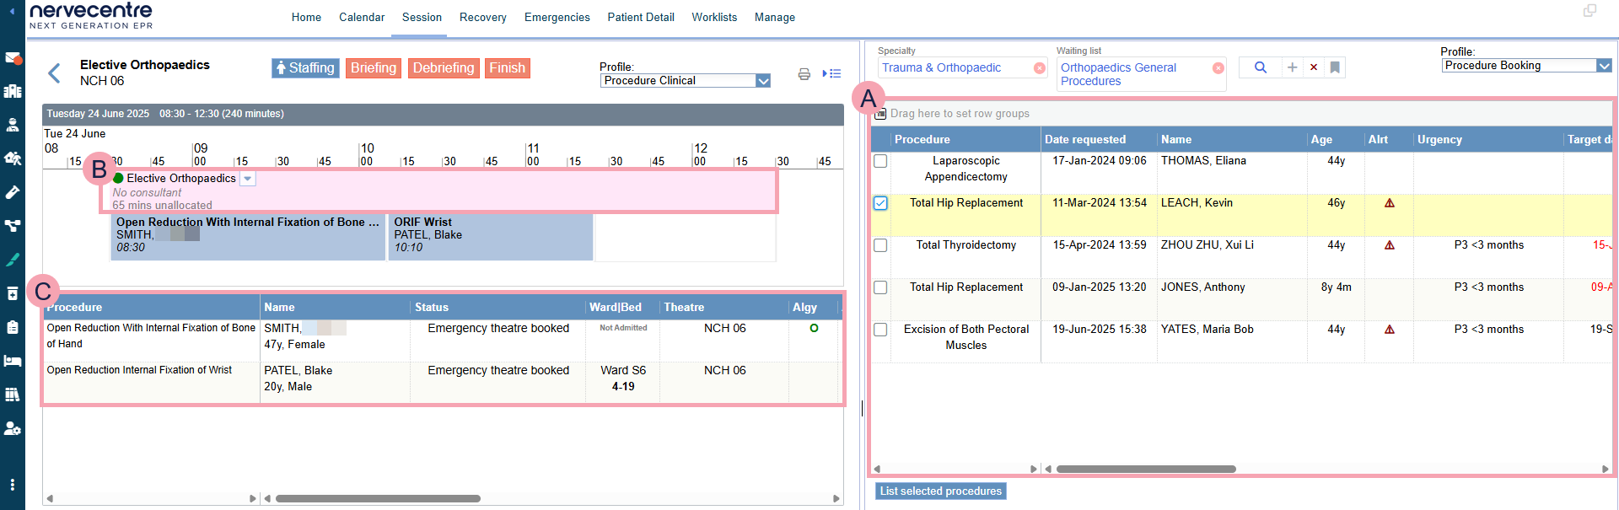The width and height of the screenshot is (1619, 510).
Task: Open the messages envelope icon in sidebar
Action: tap(13, 58)
